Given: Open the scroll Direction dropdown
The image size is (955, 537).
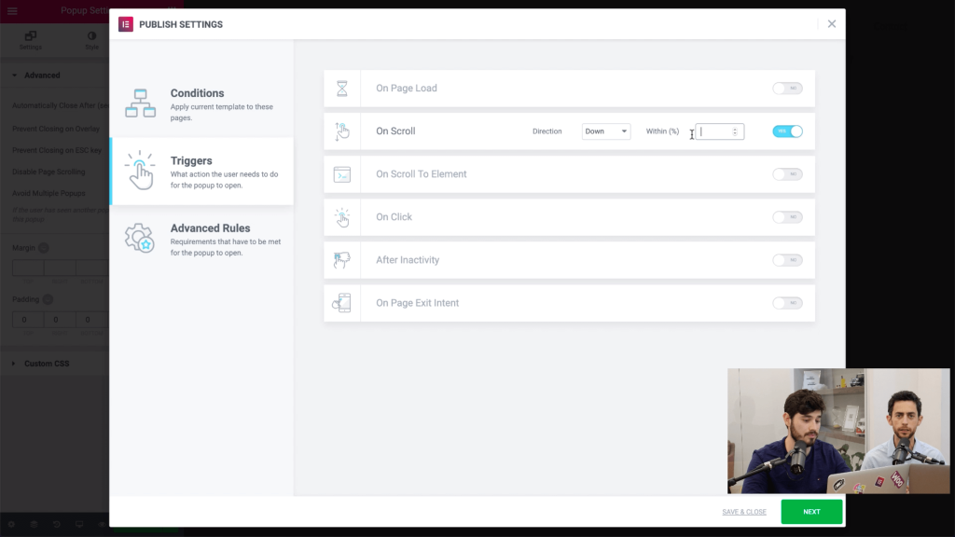Looking at the screenshot, I should pos(606,131).
